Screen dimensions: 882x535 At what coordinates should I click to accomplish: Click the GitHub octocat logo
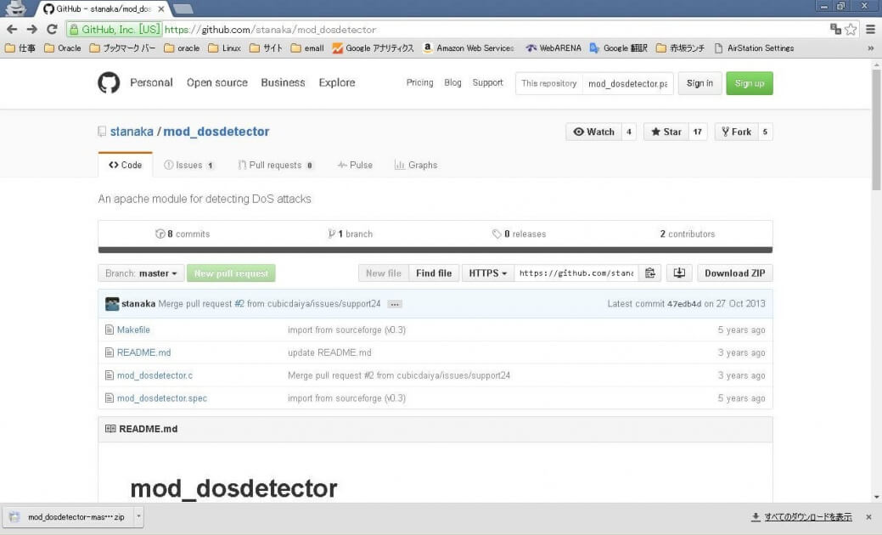(x=109, y=82)
